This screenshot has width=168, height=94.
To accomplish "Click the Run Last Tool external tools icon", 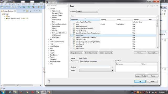I will point(33,7).
